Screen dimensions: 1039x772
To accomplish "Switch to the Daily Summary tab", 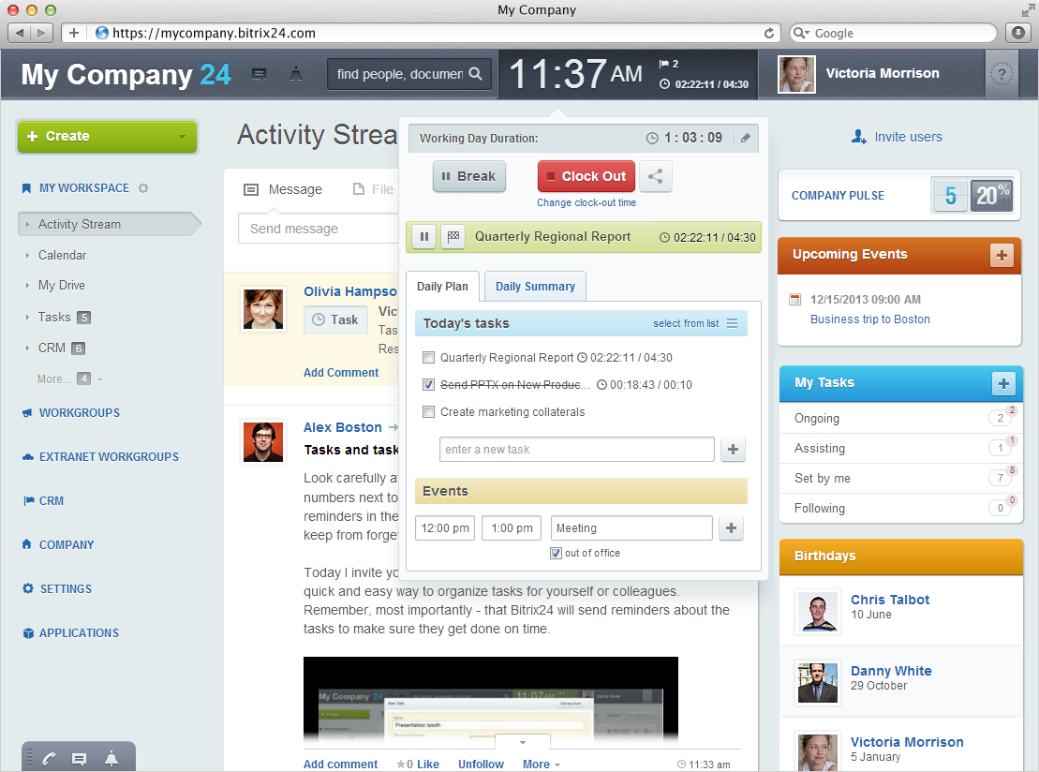I will pos(535,287).
